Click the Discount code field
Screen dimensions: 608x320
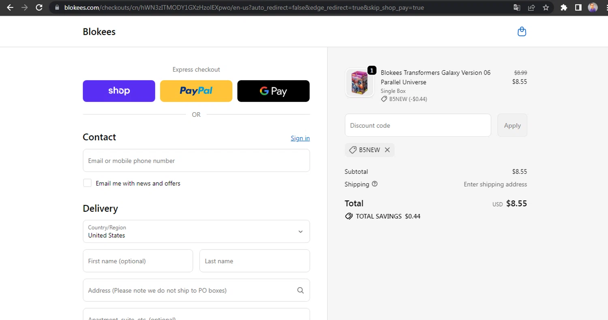[418, 125]
